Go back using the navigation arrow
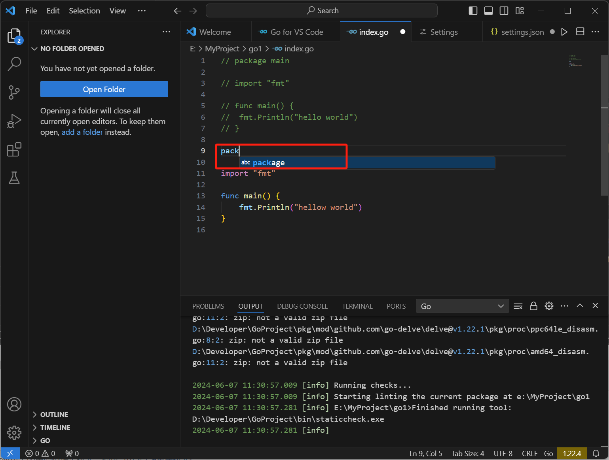This screenshot has height=460, width=609. pyautogui.click(x=178, y=11)
